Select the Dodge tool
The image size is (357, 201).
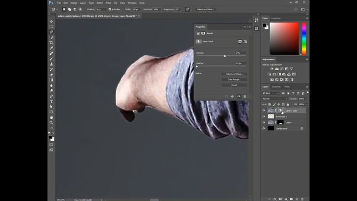51,90
